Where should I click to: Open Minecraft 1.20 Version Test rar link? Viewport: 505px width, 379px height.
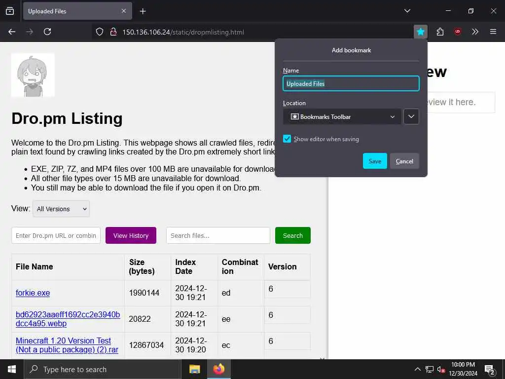pyautogui.click(x=67, y=345)
